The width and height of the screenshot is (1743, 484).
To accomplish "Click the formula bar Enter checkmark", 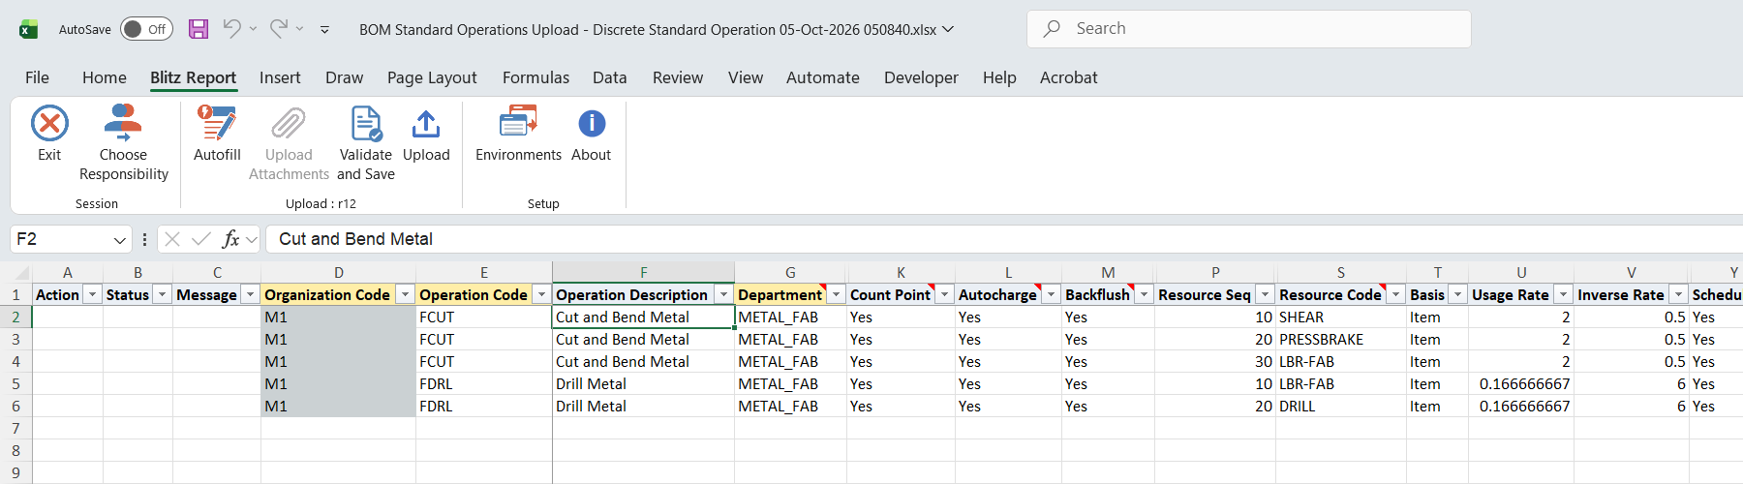I will [x=201, y=239].
